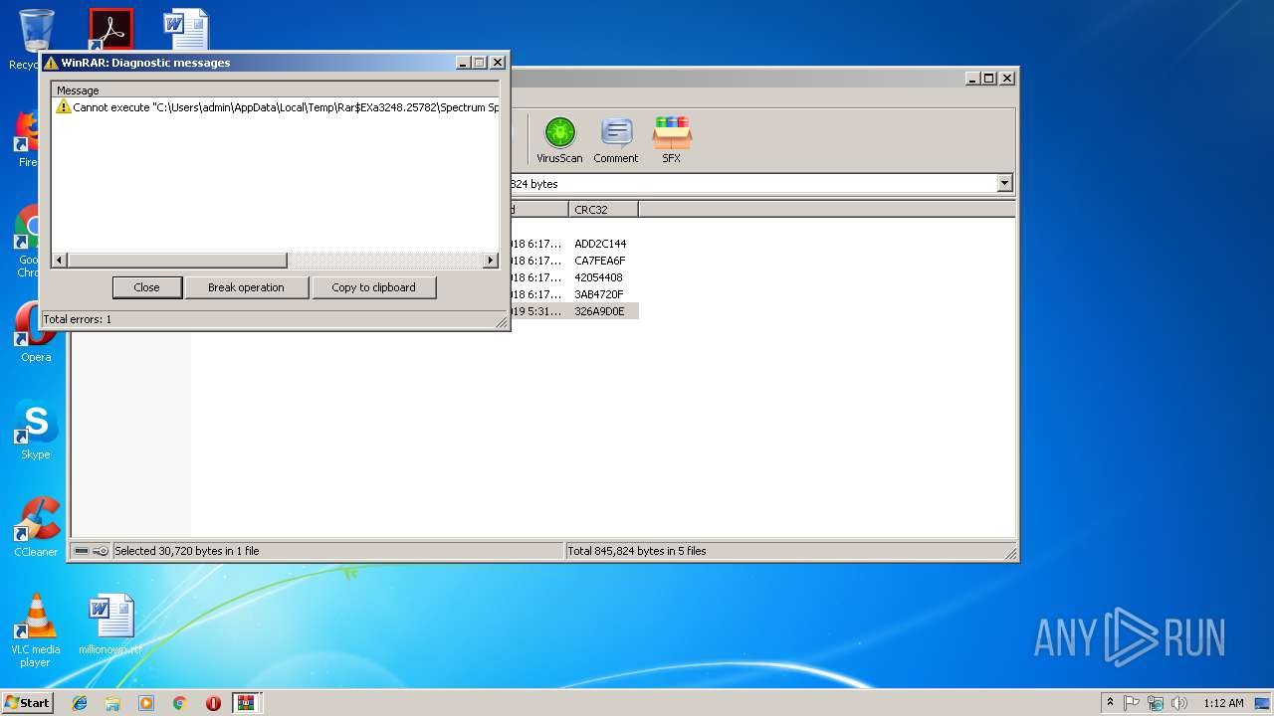The image size is (1274, 716).
Task: Click the warning icon in the message row
Action: click(x=64, y=107)
